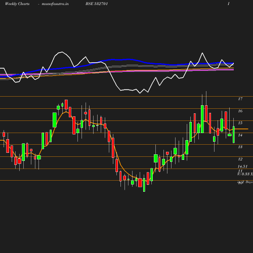This screenshot has height=253, width=253.
Task: Click the 15 price axis label
Action: click(240, 123)
